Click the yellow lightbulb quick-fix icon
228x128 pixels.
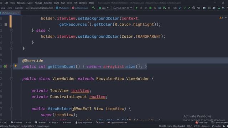coord(16,66)
